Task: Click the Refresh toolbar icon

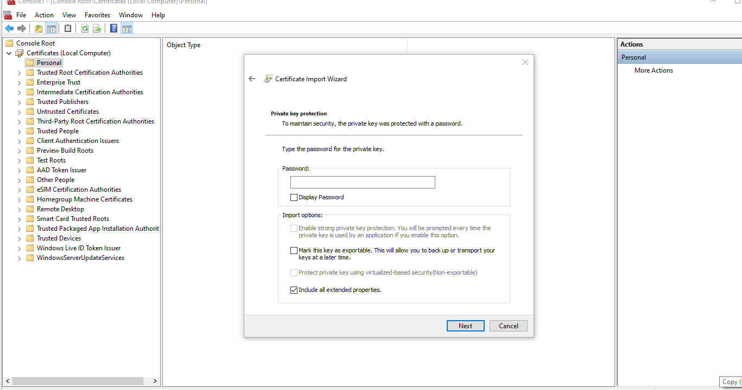Action: (x=85, y=28)
